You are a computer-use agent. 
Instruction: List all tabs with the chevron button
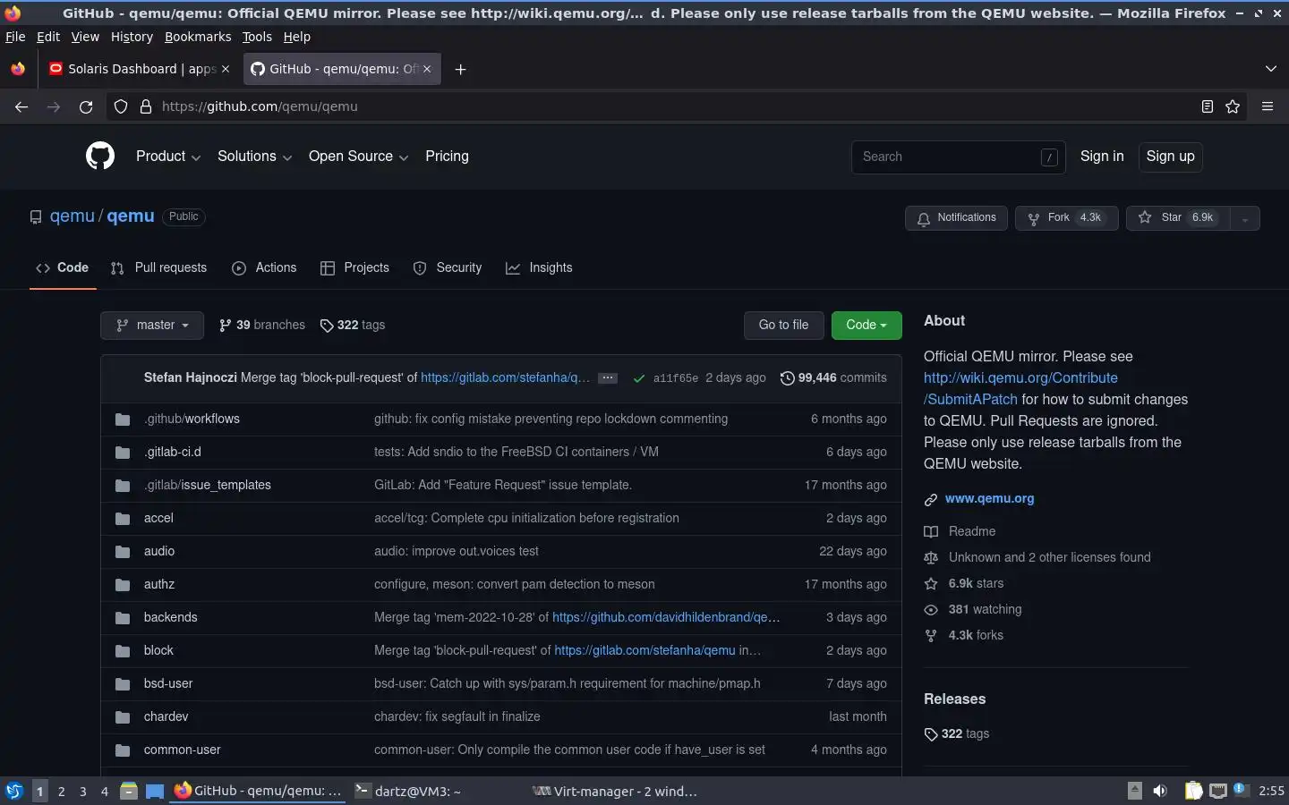coord(1271,69)
